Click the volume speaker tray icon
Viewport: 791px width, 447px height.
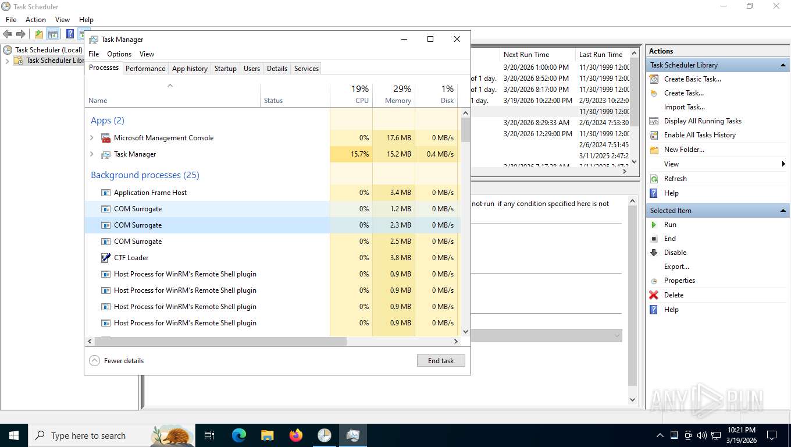pos(701,435)
